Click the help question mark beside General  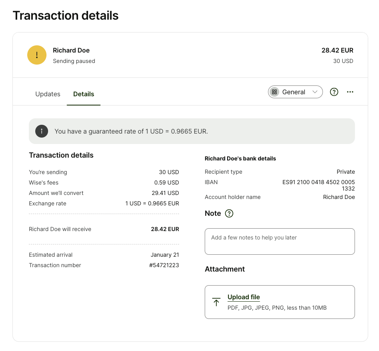point(334,92)
